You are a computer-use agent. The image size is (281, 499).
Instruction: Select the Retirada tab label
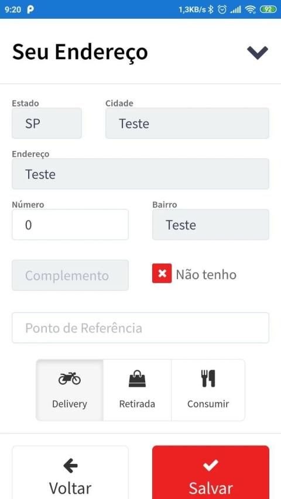[137, 404]
